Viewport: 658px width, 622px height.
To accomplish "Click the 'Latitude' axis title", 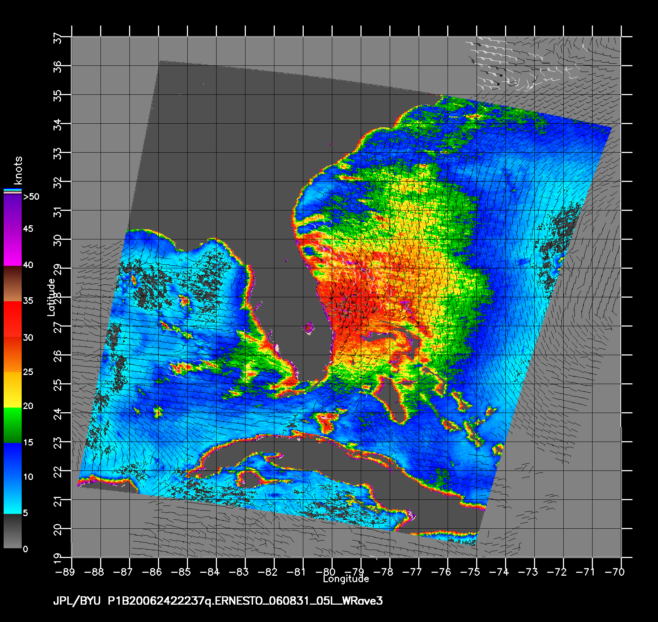I will [52, 297].
